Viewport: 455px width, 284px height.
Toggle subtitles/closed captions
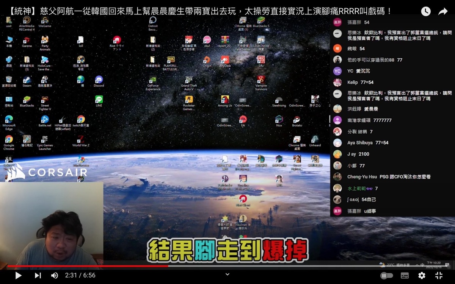(405, 276)
